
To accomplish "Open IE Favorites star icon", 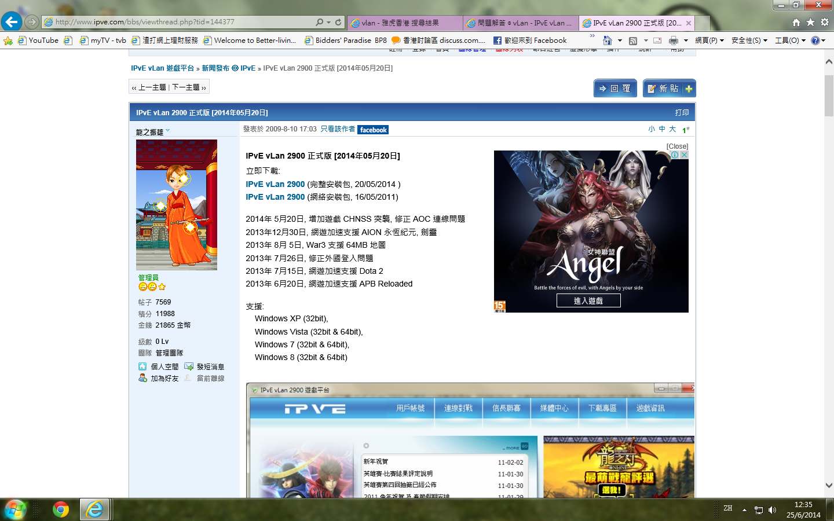I will pos(810,22).
